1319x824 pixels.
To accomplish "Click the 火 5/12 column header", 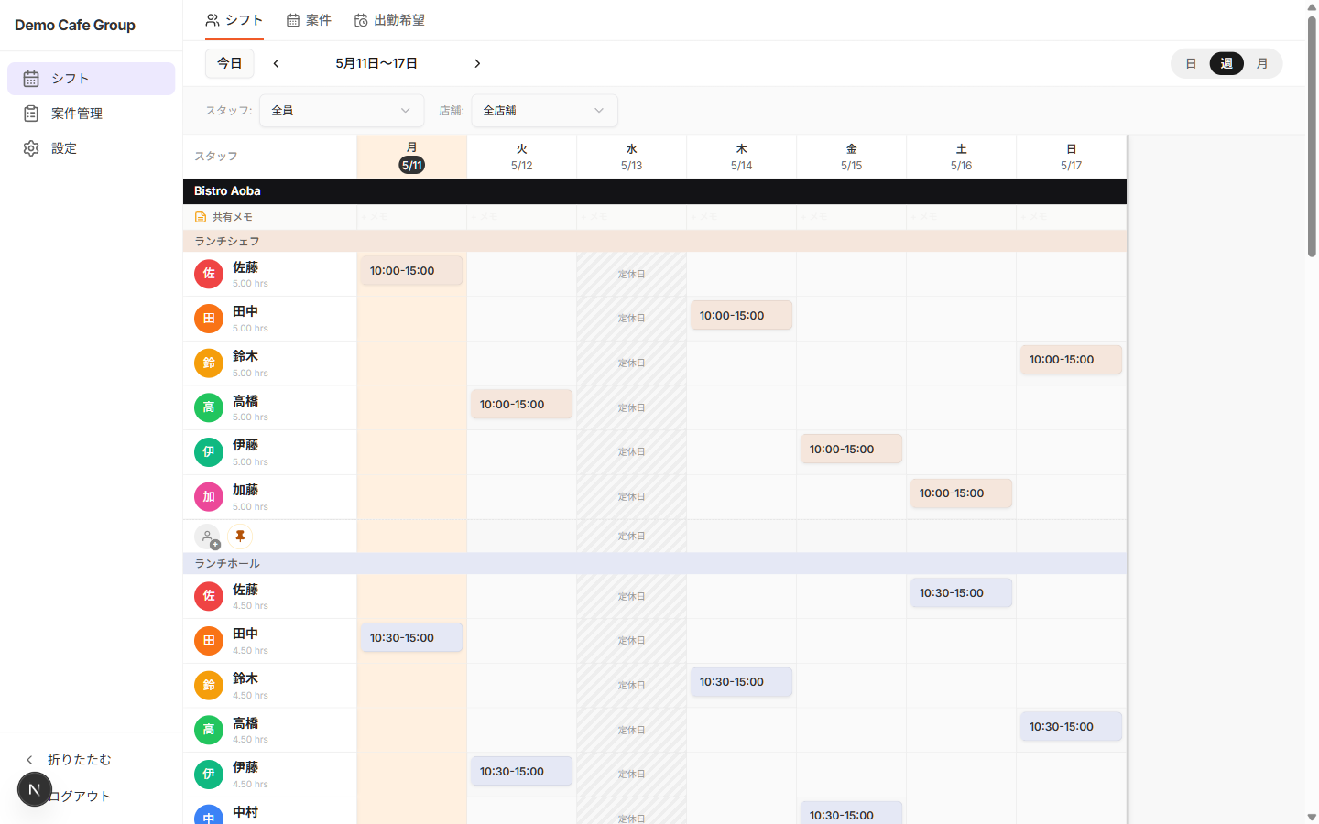I will tap(521, 157).
